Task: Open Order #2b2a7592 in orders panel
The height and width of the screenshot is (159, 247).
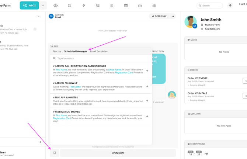Action: (197, 78)
